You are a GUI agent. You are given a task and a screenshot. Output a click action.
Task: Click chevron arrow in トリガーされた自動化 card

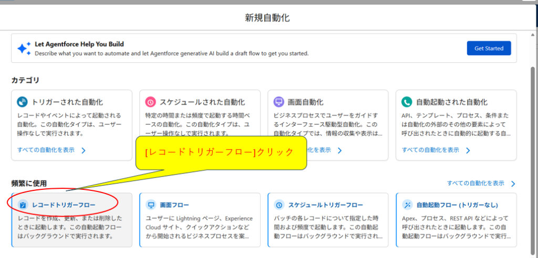coord(84,150)
